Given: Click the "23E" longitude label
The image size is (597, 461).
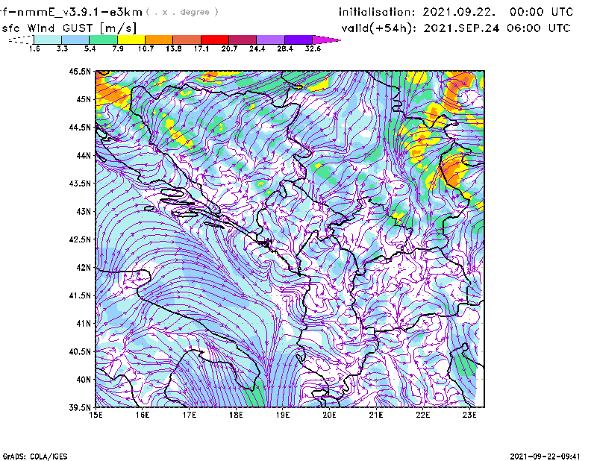Looking at the screenshot, I should click(x=469, y=415).
